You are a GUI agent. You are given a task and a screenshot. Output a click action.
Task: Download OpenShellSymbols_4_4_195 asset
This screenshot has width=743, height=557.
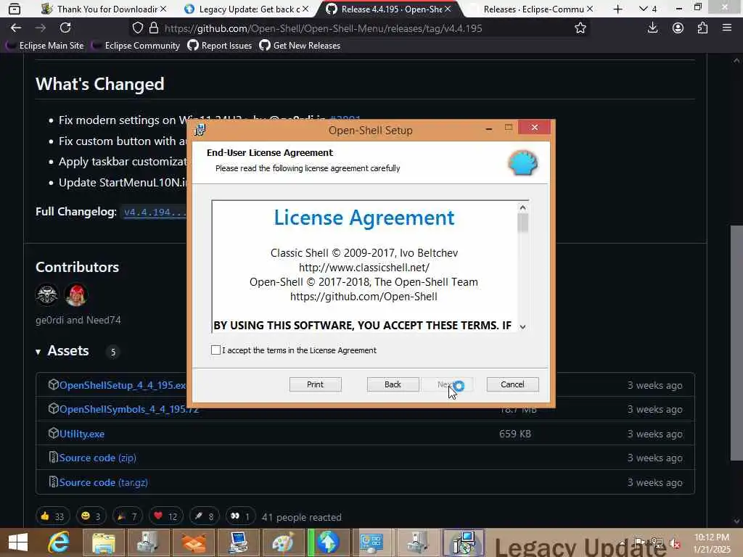128,409
